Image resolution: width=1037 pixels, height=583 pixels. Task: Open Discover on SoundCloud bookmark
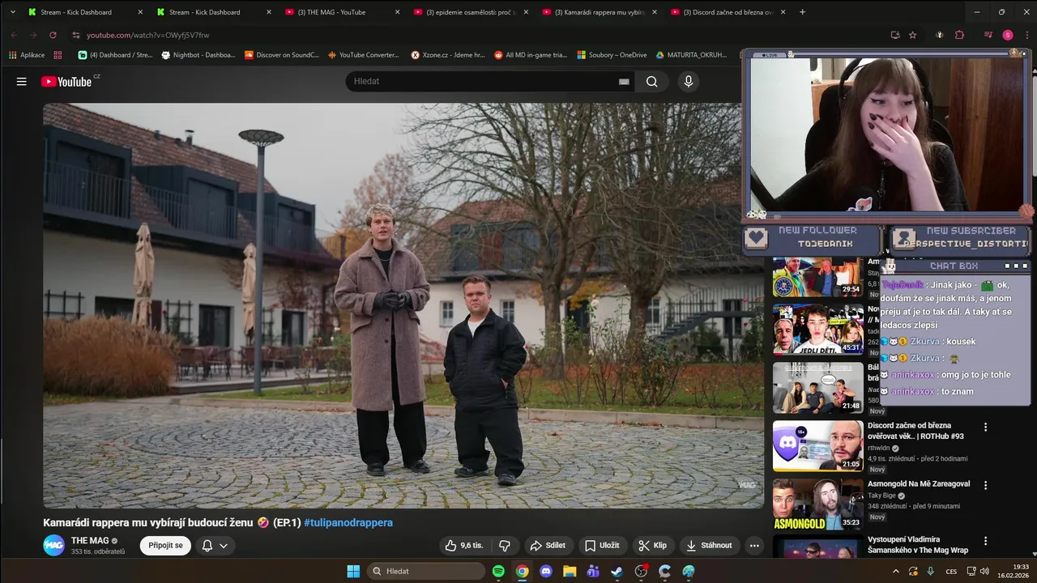tap(280, 55)
